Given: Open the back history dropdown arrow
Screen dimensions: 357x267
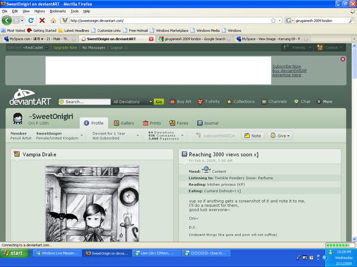Looking at the screenshot, I should pyautogui.click(x=22, y=20).
